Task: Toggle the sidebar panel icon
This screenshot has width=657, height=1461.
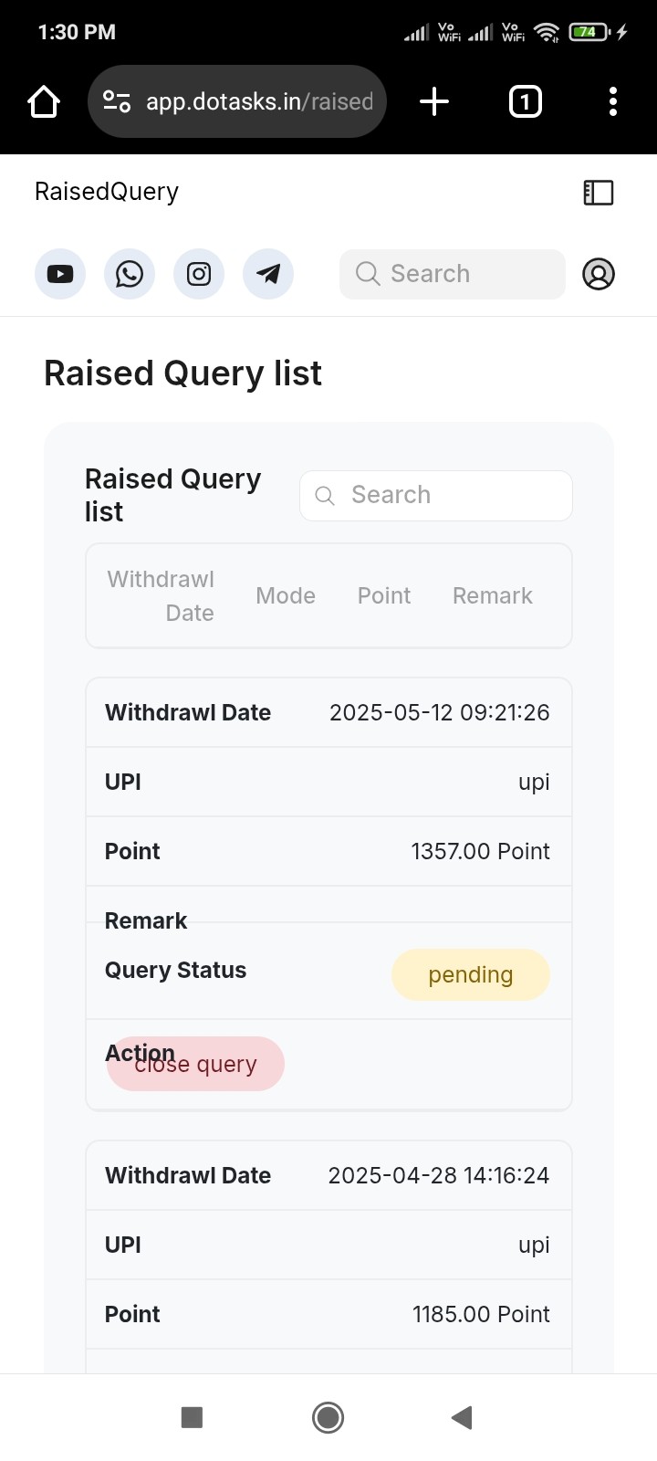Action: 599,192
